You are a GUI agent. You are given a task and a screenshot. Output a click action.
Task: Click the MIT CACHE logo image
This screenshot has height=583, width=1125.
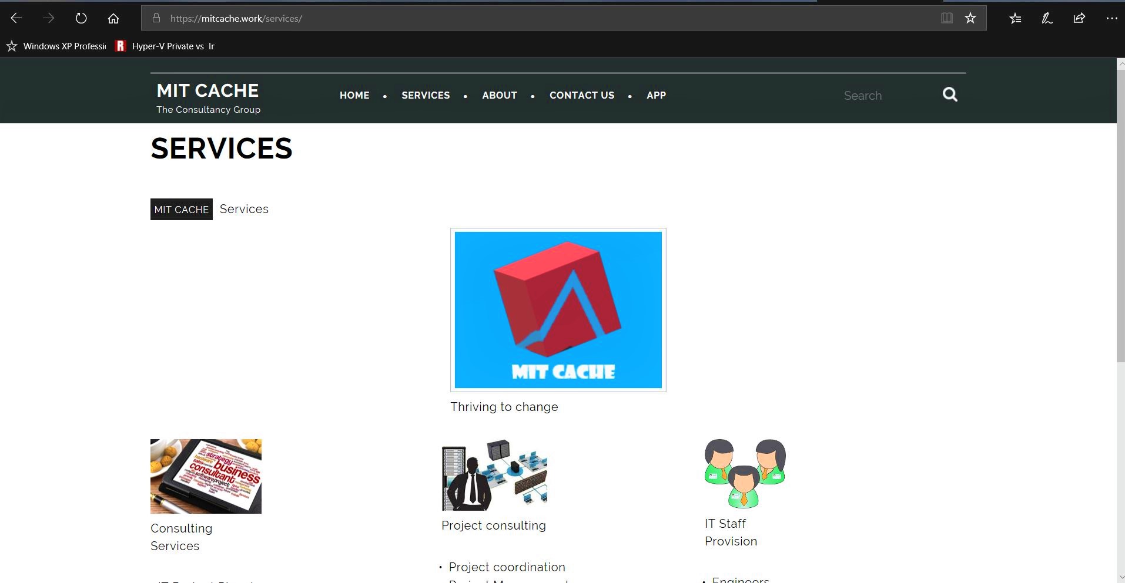click(x=558, y=310)
